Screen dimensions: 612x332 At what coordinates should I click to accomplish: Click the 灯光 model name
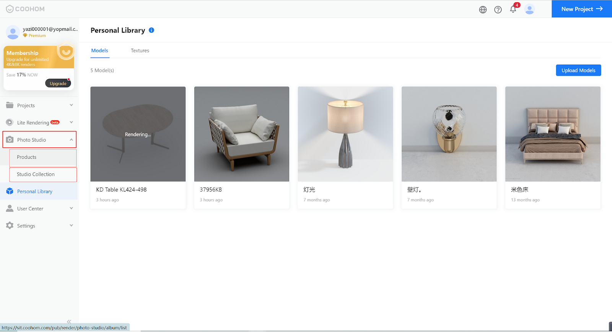click(x=309, y=189)
